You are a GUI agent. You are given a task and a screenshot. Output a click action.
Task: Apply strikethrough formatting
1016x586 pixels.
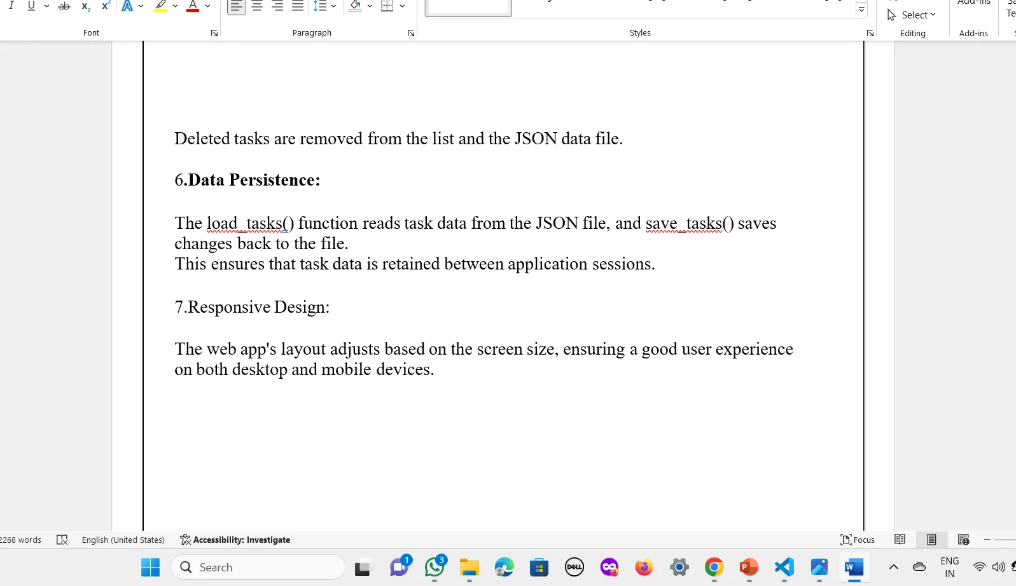tap(64, 6)
